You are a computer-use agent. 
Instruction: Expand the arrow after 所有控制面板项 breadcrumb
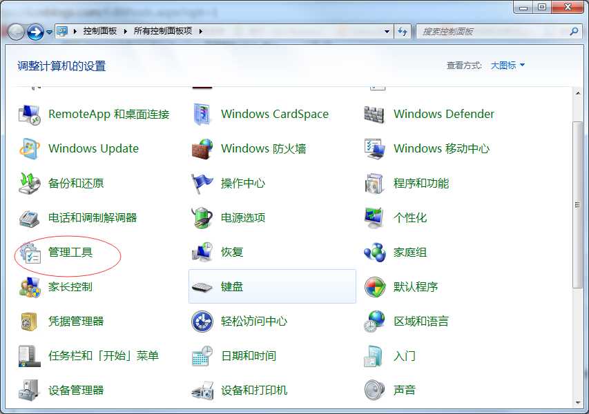[x=201, y=32]
